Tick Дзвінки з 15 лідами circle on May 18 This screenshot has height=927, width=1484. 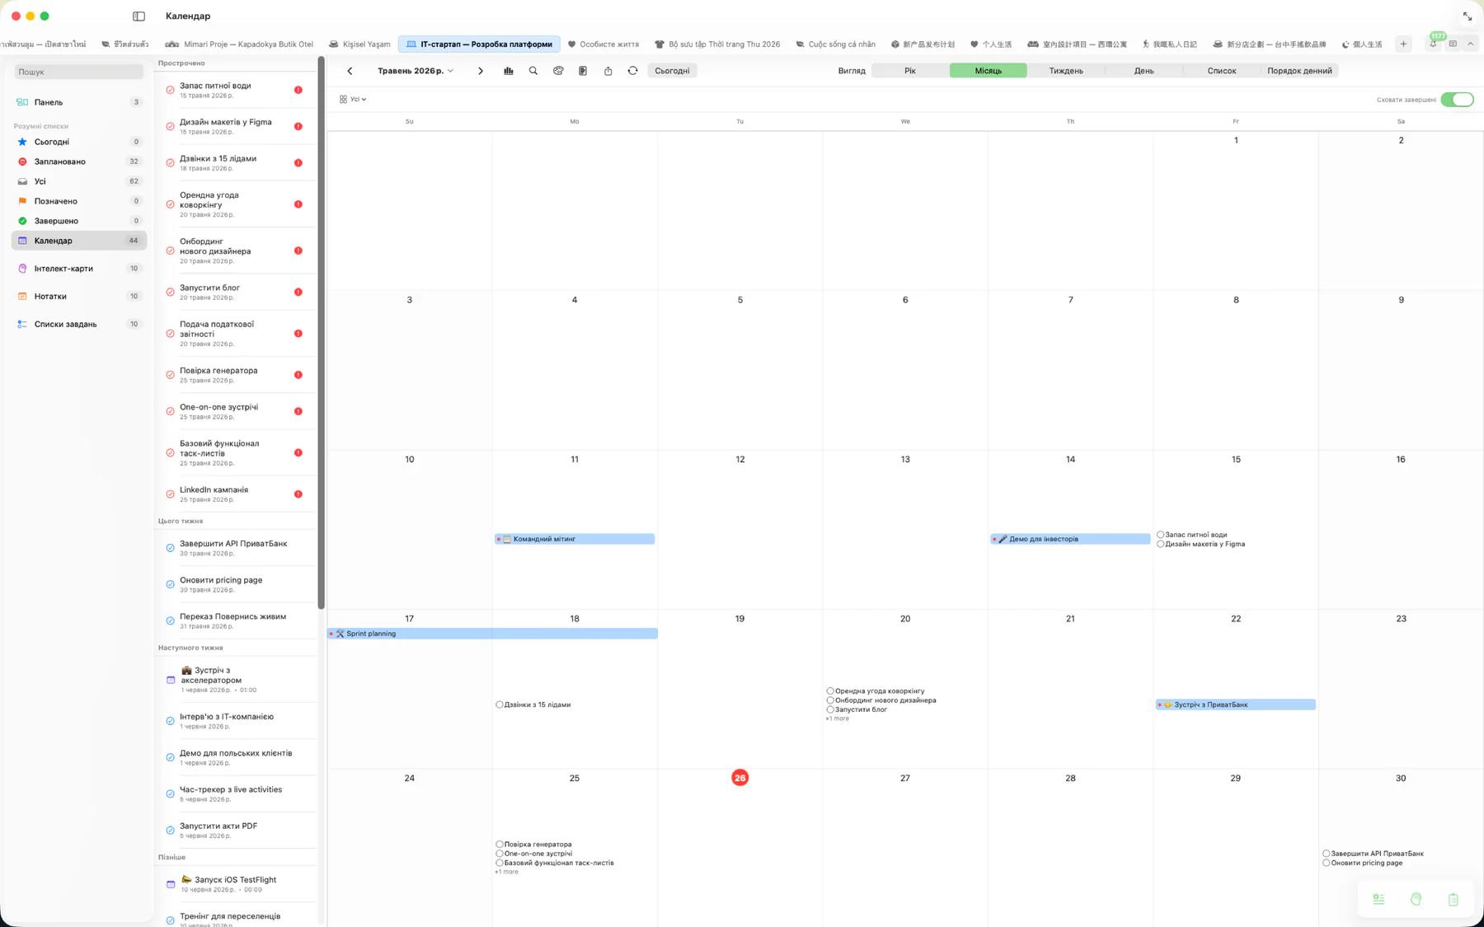pos(500,705)
